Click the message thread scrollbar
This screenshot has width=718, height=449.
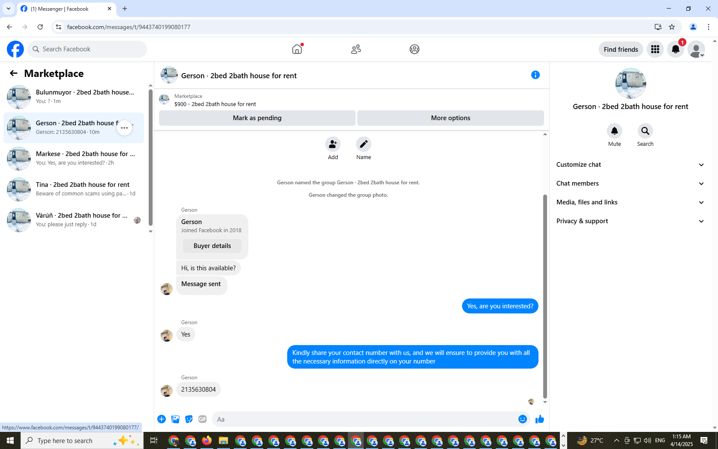pos(545,295)
